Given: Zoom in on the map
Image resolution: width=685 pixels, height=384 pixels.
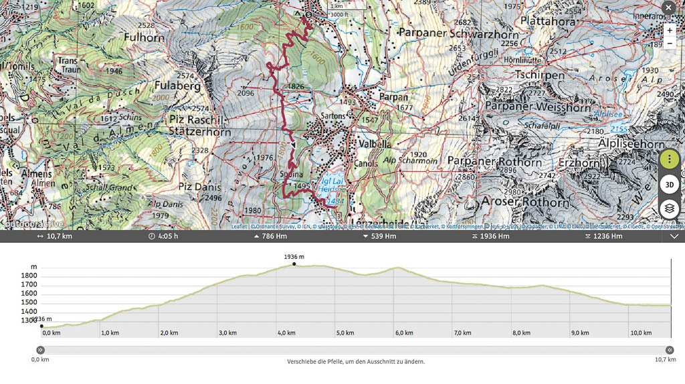Looking at the screenshot, I should (670, 30).
